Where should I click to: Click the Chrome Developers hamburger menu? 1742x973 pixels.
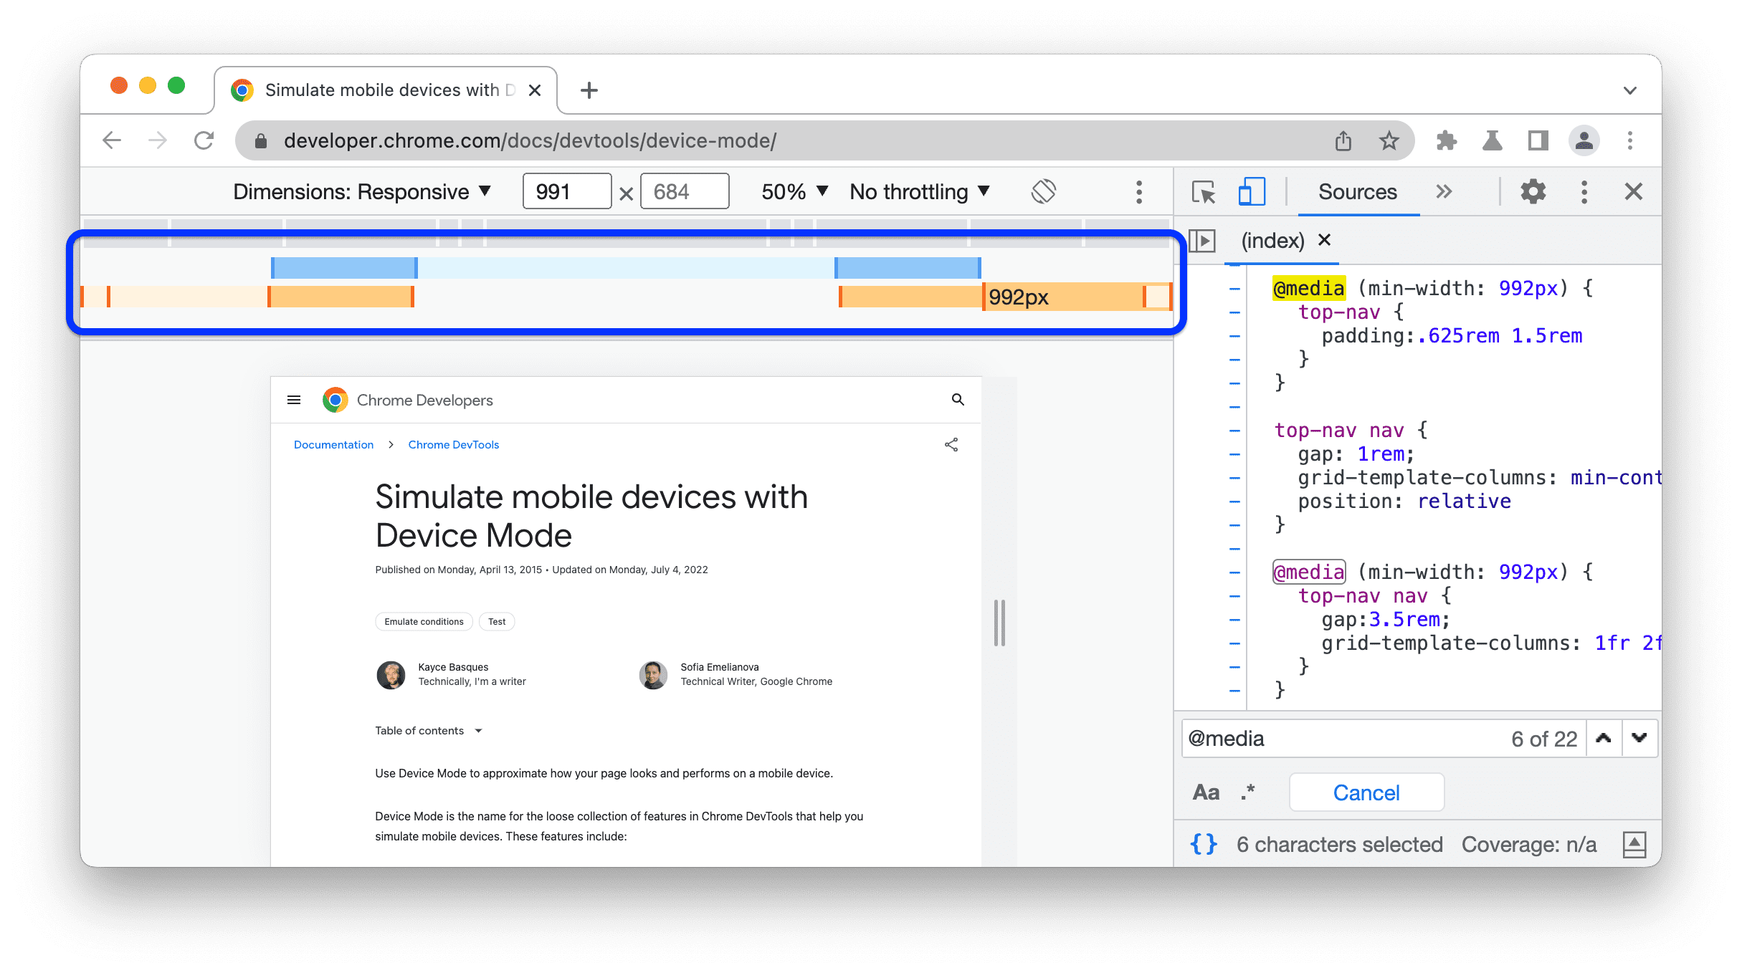293,399
